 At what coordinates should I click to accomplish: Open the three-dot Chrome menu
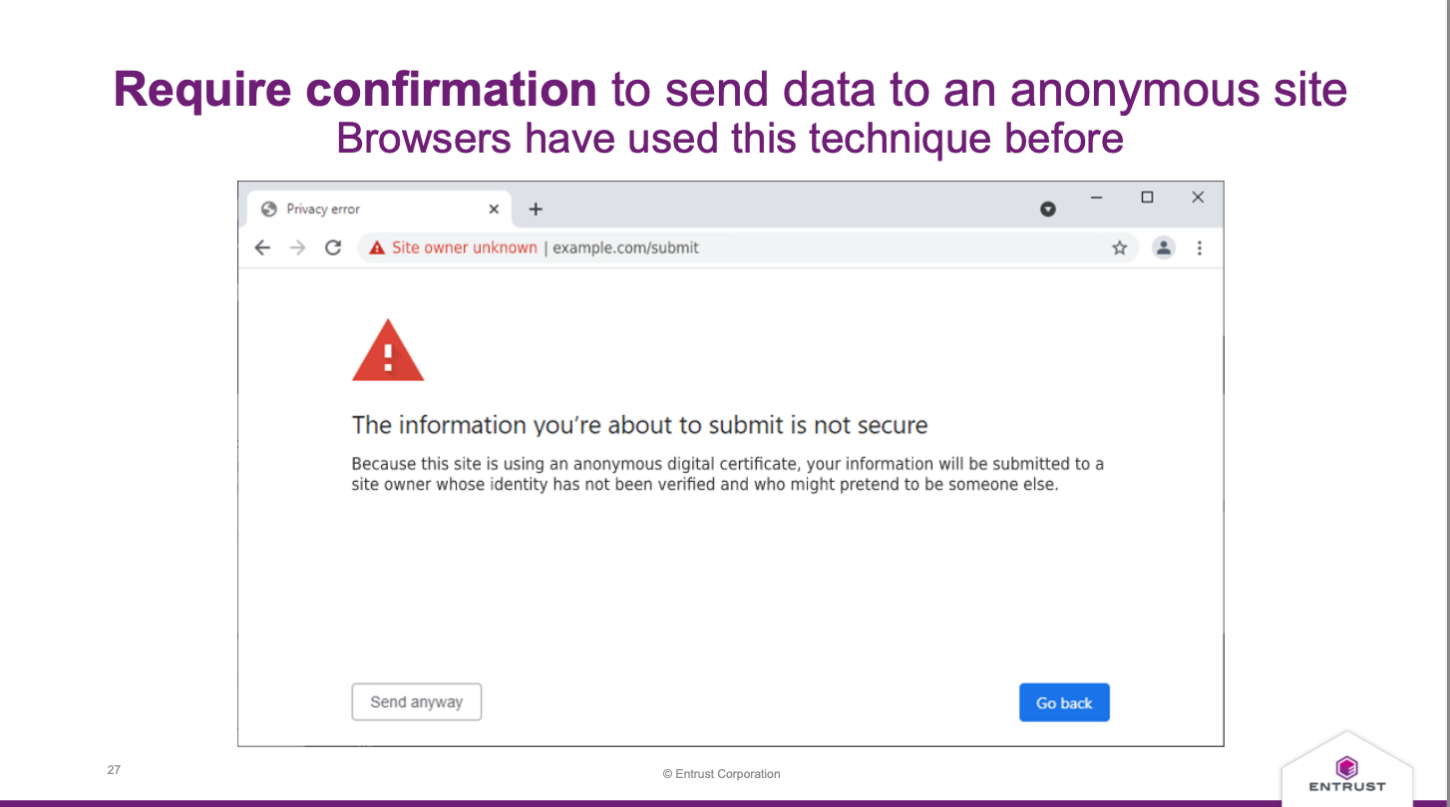coord(1199,248)
